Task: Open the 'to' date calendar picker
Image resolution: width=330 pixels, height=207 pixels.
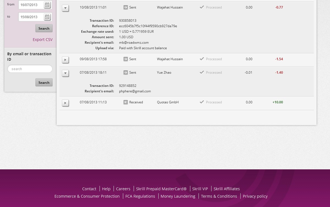Action: pyautogui.click(x=47, y=17)
